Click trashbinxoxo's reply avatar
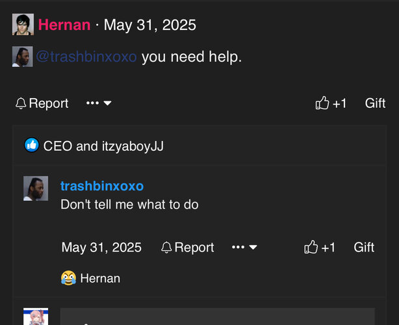 [x=36, y=188]
